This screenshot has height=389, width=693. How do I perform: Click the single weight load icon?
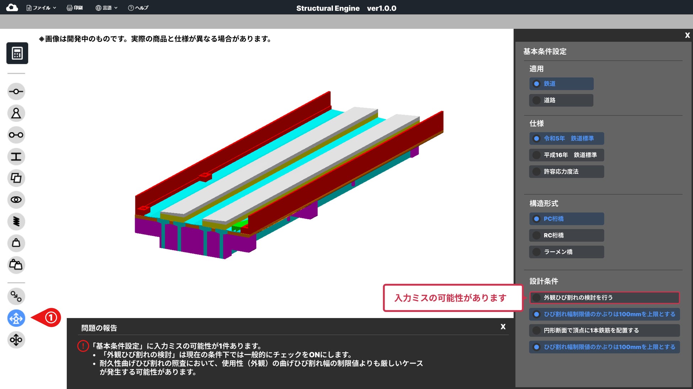16,243
